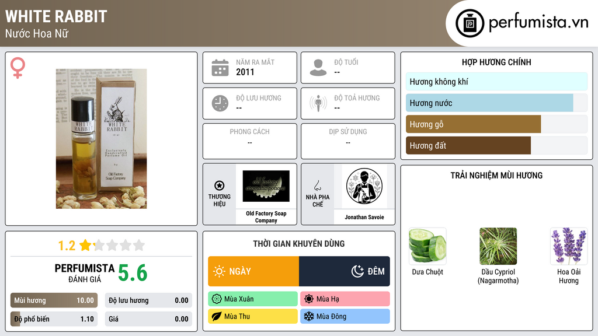Viewport: 598px width, 336px height.
Task: Click the leaf icon next to Mùa Thu
Action: pos(217,316)
